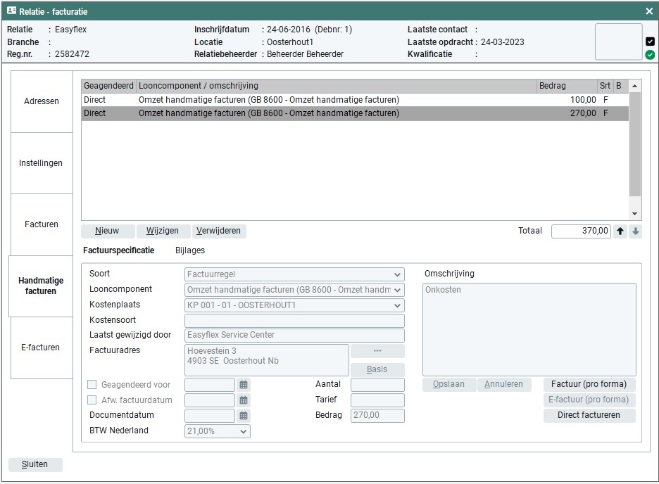Tick the Afw. factuurdatum checkbox

[x=92, y=400]
